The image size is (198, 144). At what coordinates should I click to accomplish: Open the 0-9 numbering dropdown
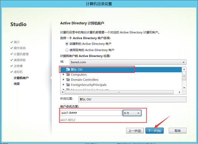[132, 113]
